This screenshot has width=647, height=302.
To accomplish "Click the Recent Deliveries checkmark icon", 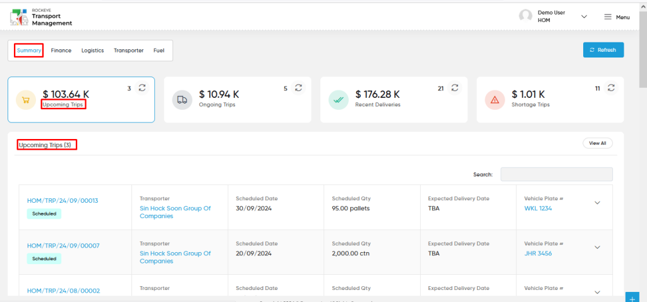I will pos(339,100).
